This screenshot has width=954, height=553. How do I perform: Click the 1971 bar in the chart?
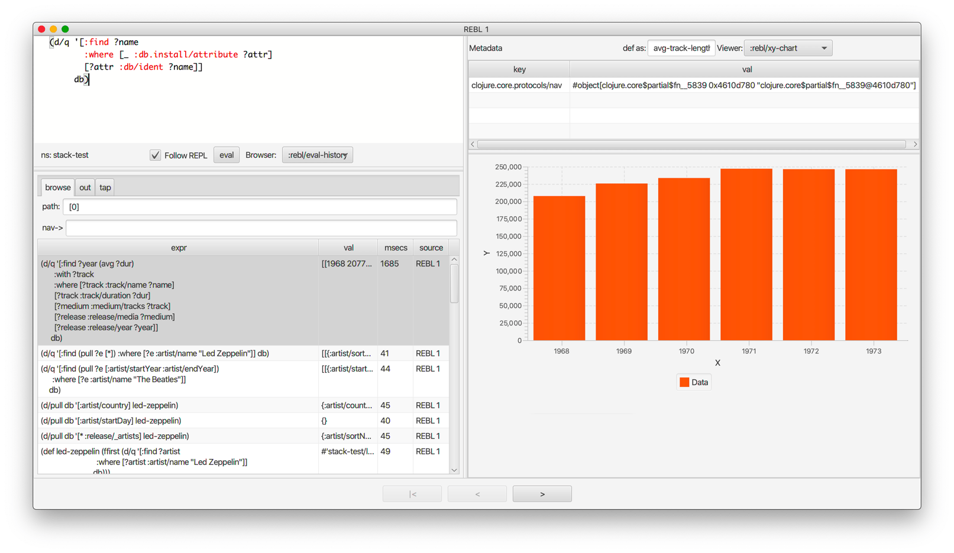pos(746,255)
